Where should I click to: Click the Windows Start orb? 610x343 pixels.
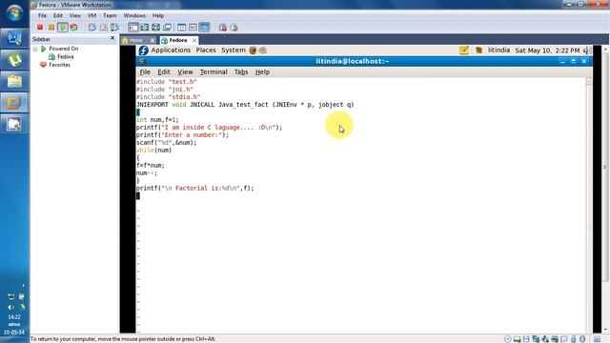14,12
